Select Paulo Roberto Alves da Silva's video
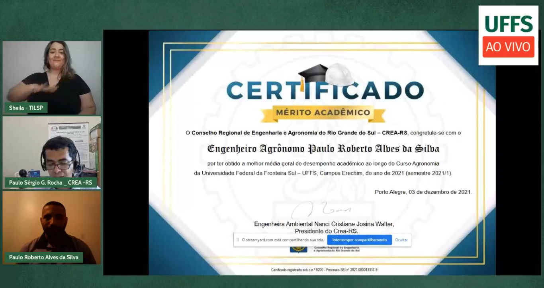The width and height of the screenshot is (544, 288). 52,228
